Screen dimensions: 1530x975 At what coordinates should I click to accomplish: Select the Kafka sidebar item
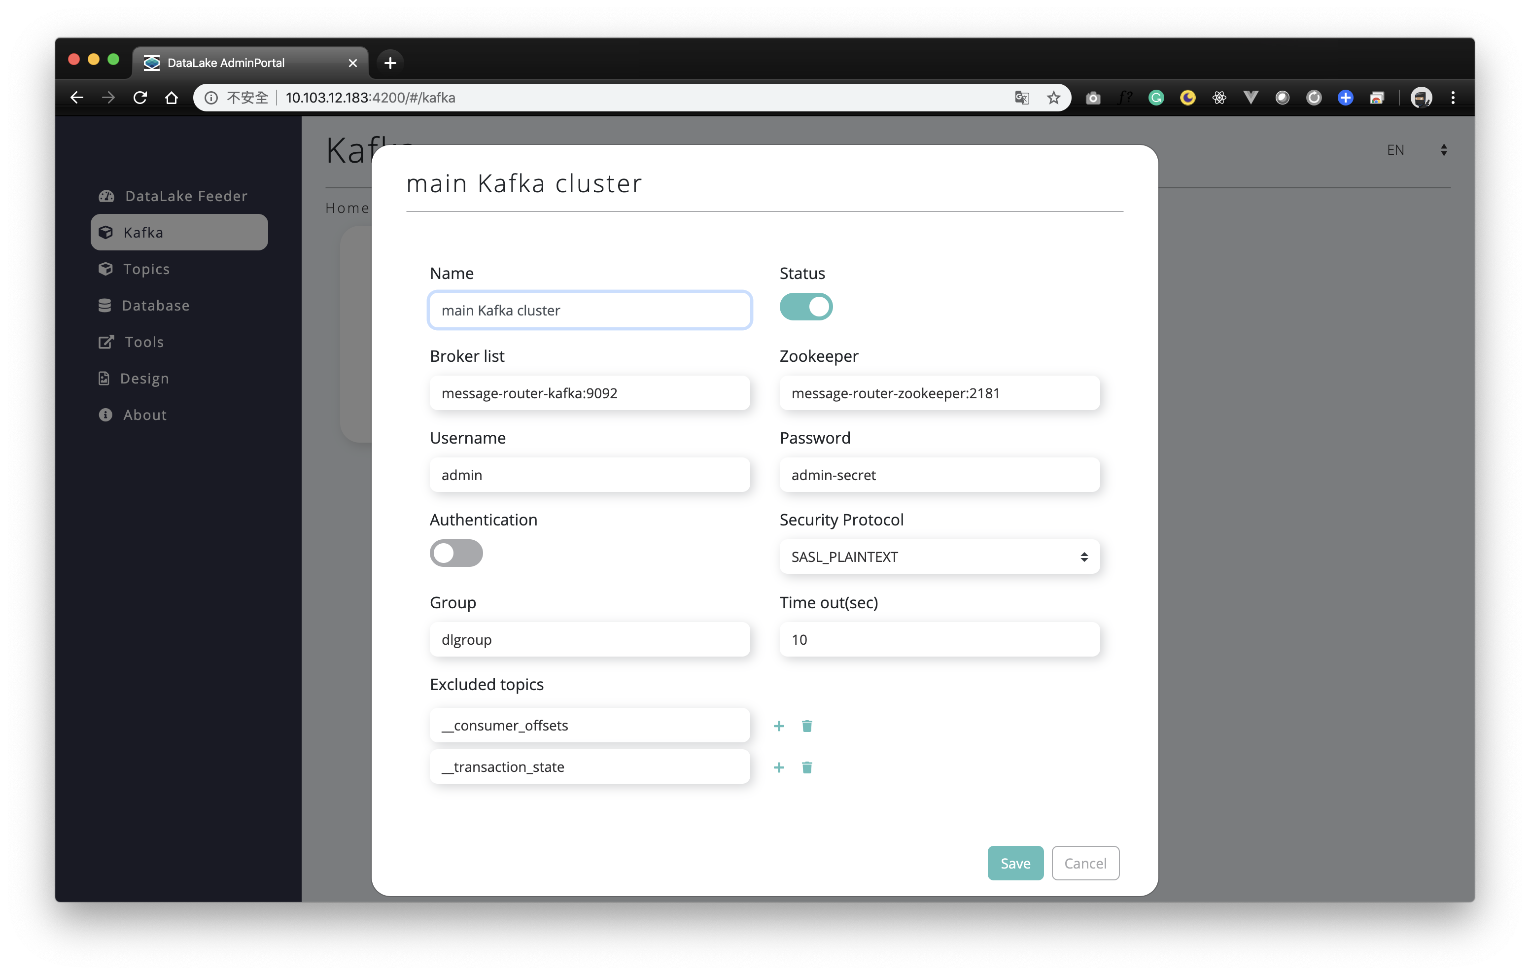point(179,232)
